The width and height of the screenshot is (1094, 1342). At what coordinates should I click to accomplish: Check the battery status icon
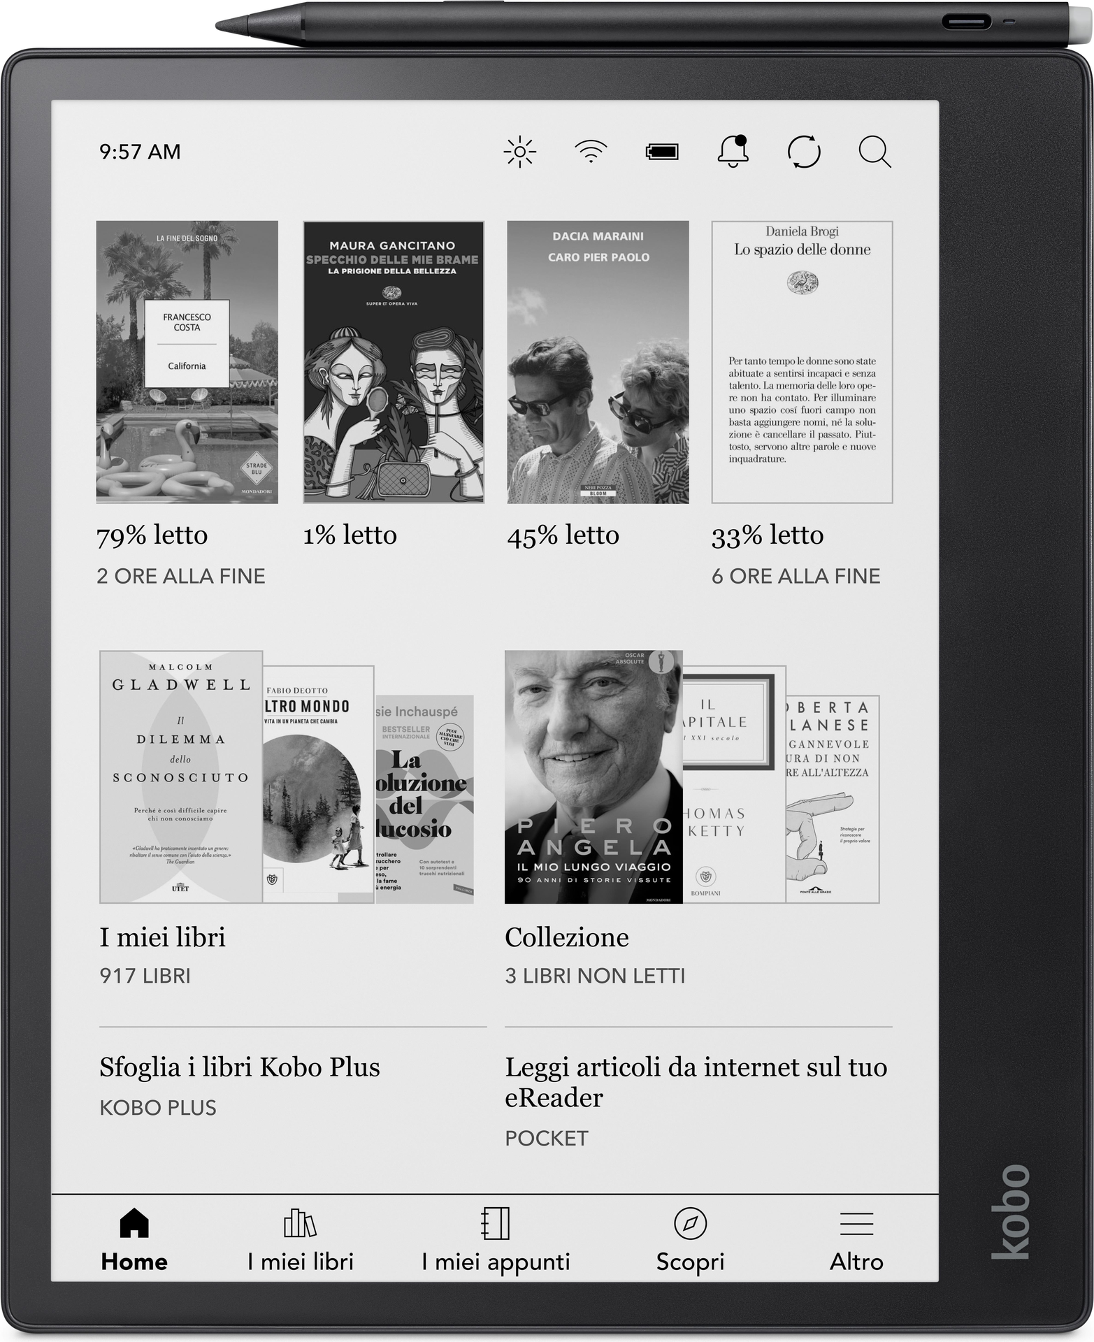(x=661, y=152)
